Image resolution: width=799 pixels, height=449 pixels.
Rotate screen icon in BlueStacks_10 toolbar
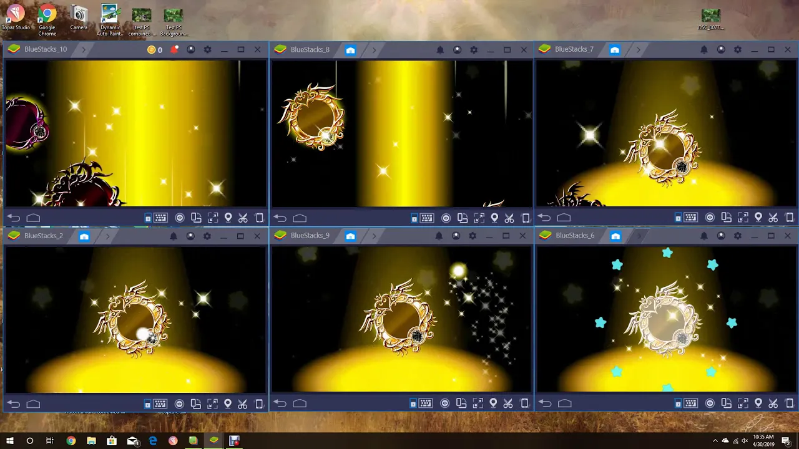[x=196, y=218]
